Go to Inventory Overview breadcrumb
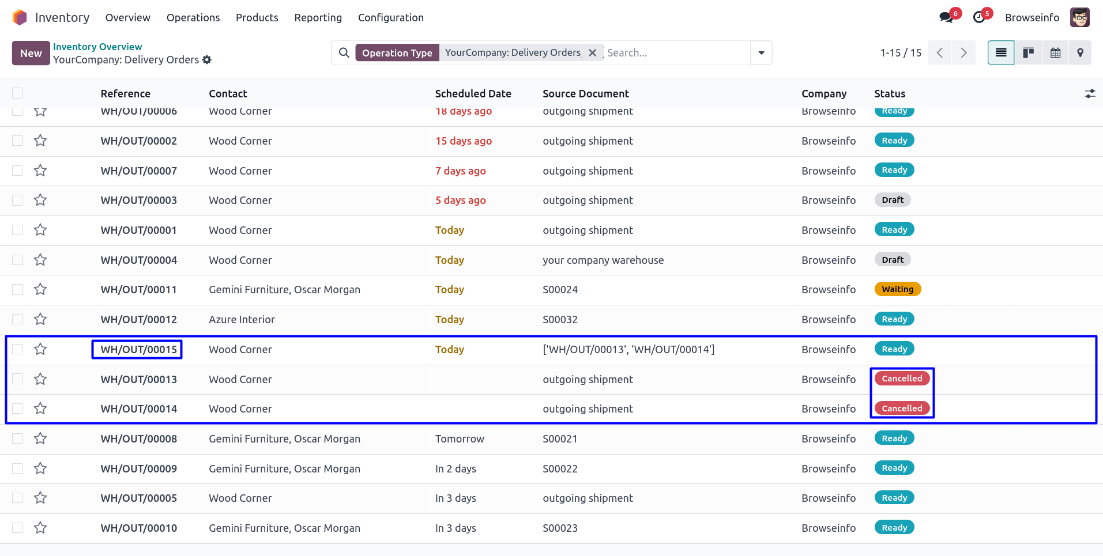Screen dimensions: 1103x556 (x=97, y=47)
